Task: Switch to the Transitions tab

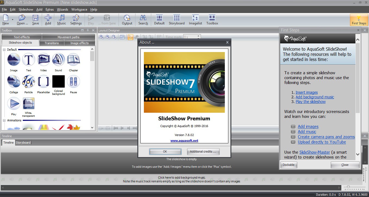Action: 52,43
